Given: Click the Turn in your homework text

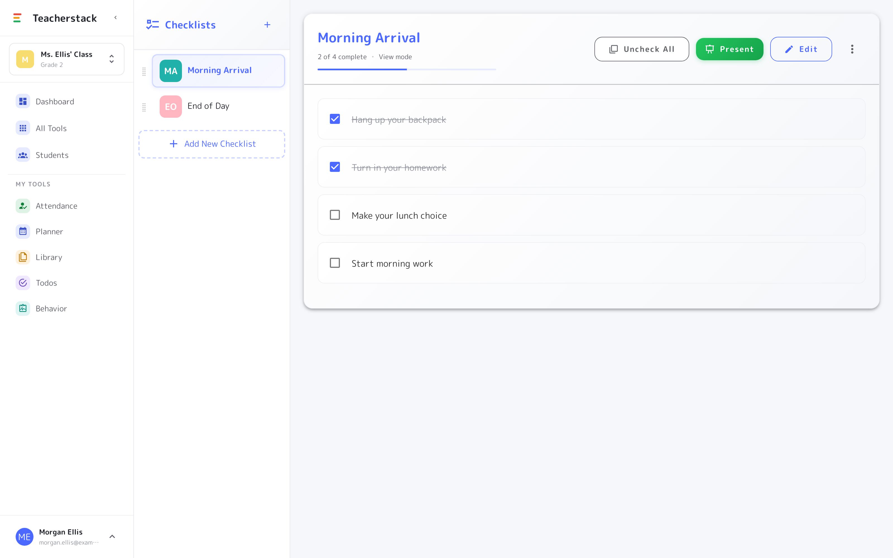Looking at the screenshot, I should coord(399,168).
